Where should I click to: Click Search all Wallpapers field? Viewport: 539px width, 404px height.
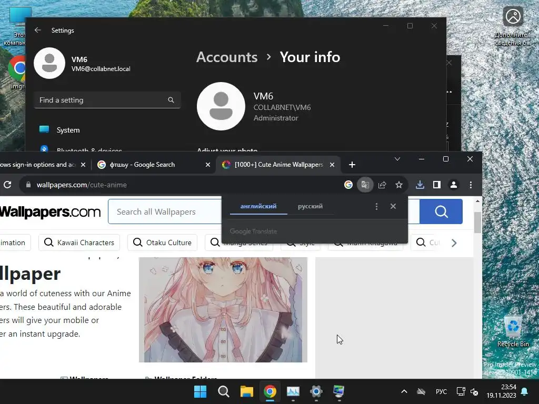(x=165, y=211)
